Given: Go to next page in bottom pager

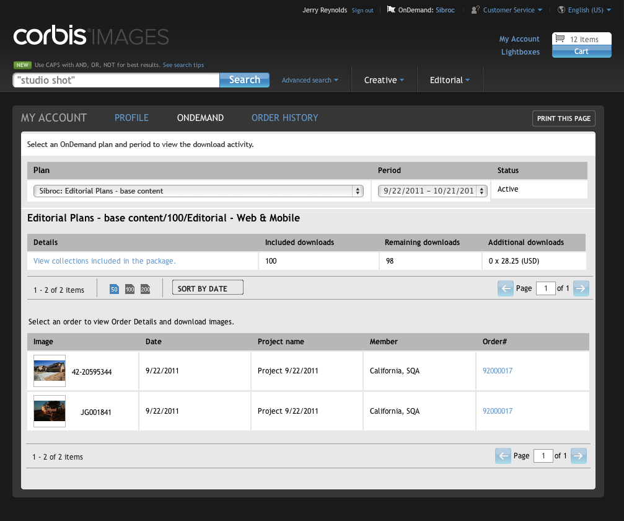Looking at the screenshot, I should pyautogui.click(x=579, y=456).
